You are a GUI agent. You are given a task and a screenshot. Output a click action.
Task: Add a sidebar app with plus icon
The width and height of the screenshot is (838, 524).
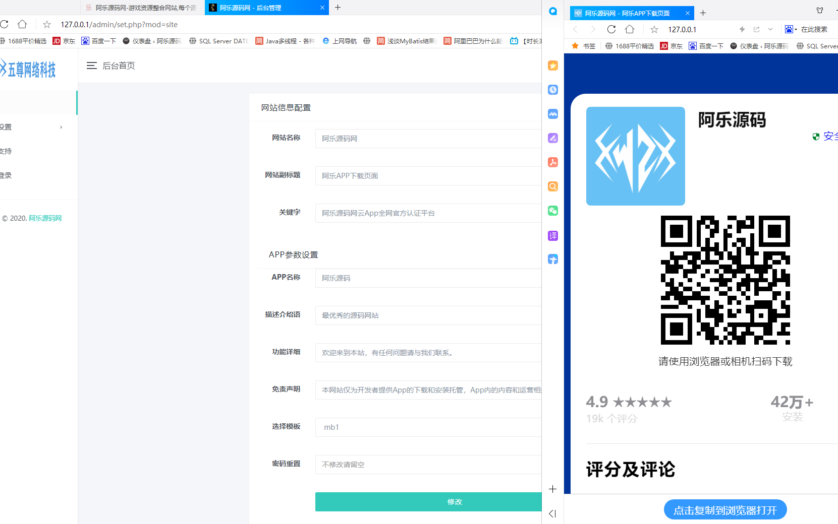coord(553,489)
